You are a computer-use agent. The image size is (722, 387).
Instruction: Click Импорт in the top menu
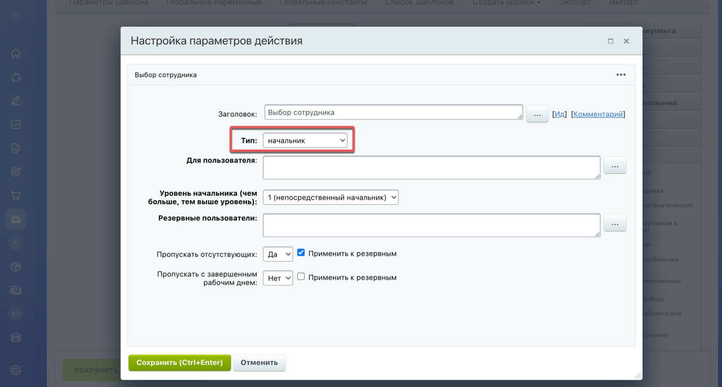[x=624, y=3]
